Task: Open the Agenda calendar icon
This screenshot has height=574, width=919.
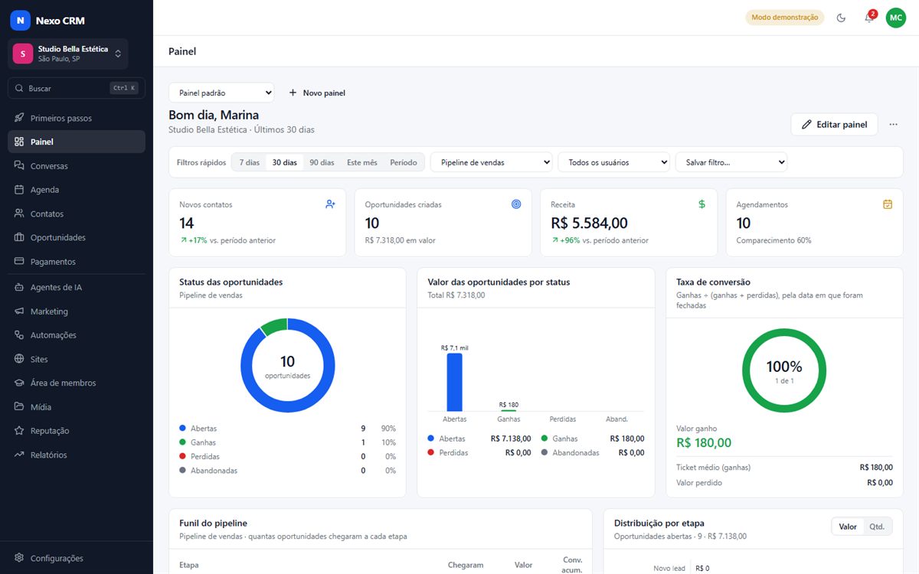Action: pos(19,190)
